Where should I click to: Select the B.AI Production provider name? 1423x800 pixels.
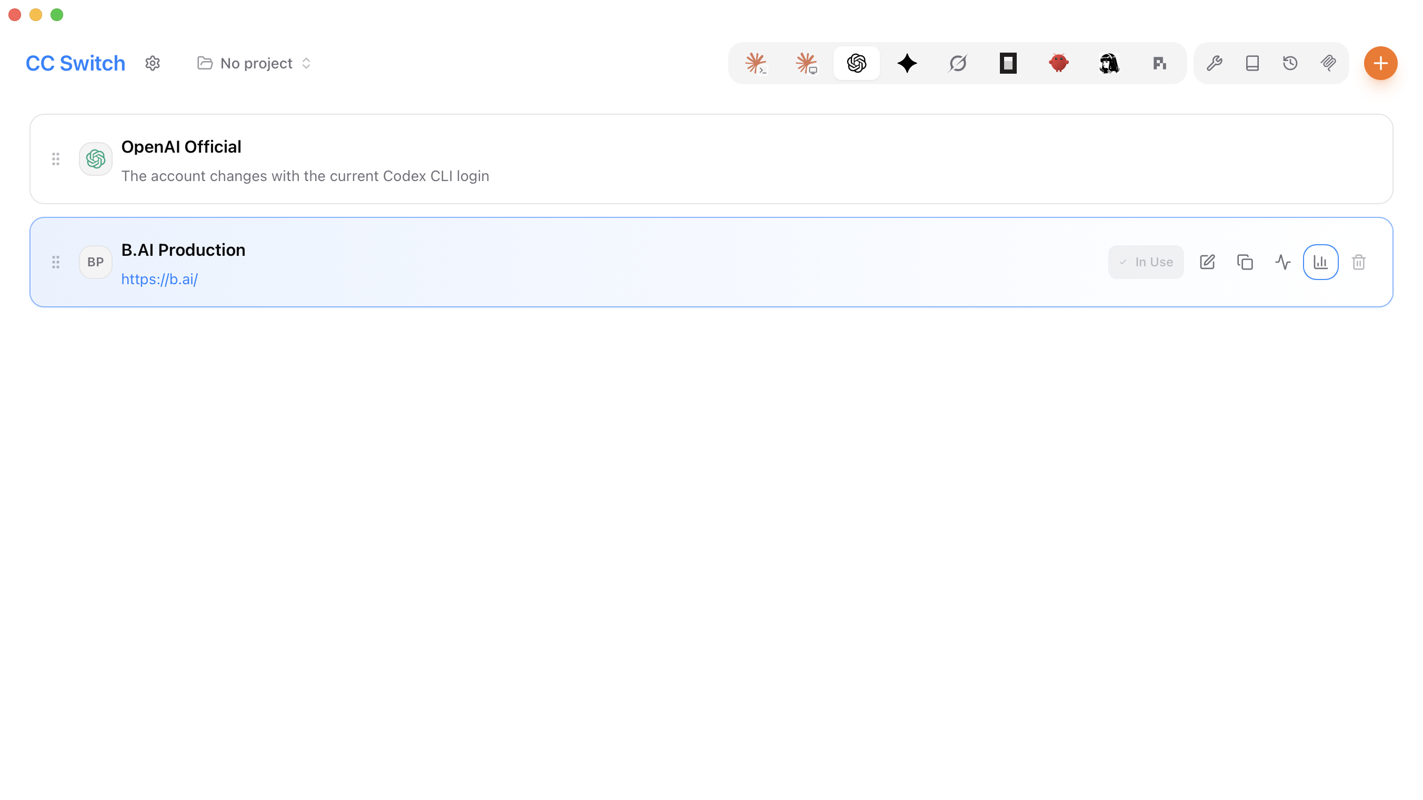(183, 249)
